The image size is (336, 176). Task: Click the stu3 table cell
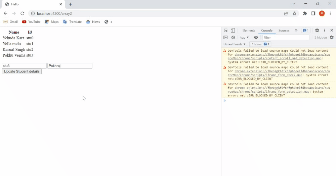pyautogui.click(x=30, y=55)
